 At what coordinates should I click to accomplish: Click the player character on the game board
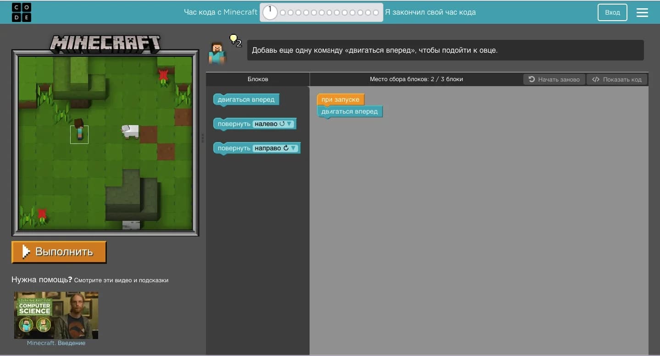(79, 129)
